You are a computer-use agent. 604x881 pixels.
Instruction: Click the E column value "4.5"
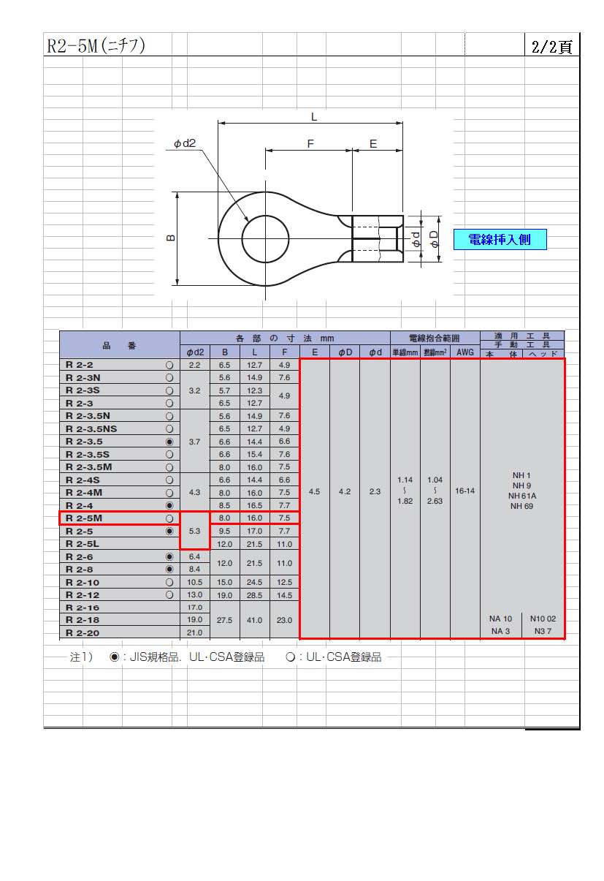click(315, 492)
